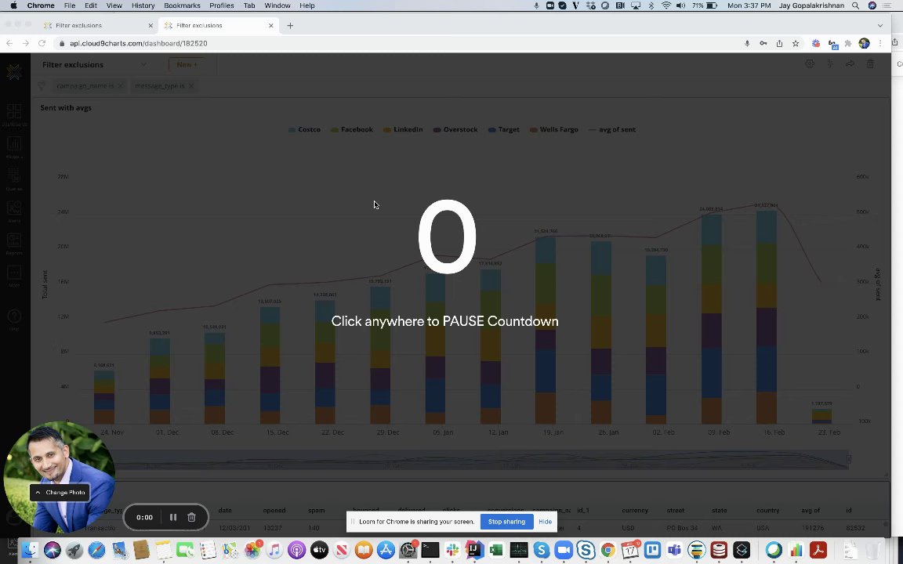903x564 pixels.
Task: Go back in Chrome browser
Action: 9,43
